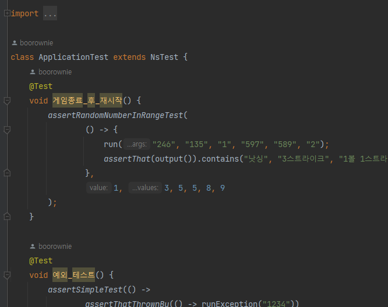
Task: Click number 3 after ...values: hint
Action: click(x=167, y=188)
